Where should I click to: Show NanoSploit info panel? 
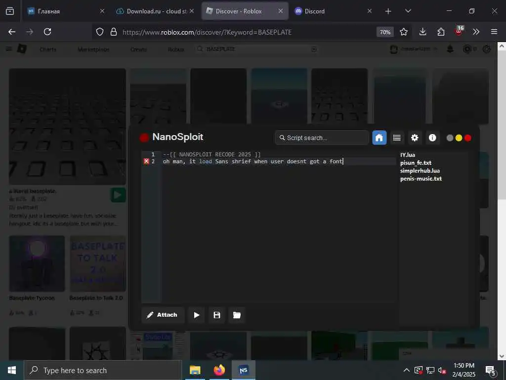432,138
